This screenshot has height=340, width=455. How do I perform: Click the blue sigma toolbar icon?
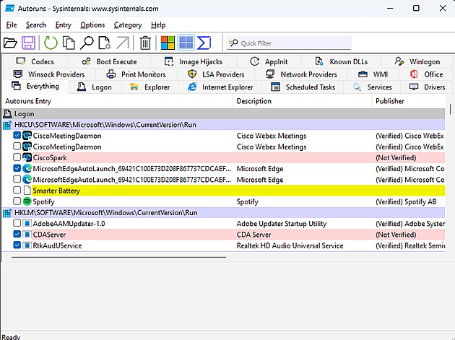204,43
